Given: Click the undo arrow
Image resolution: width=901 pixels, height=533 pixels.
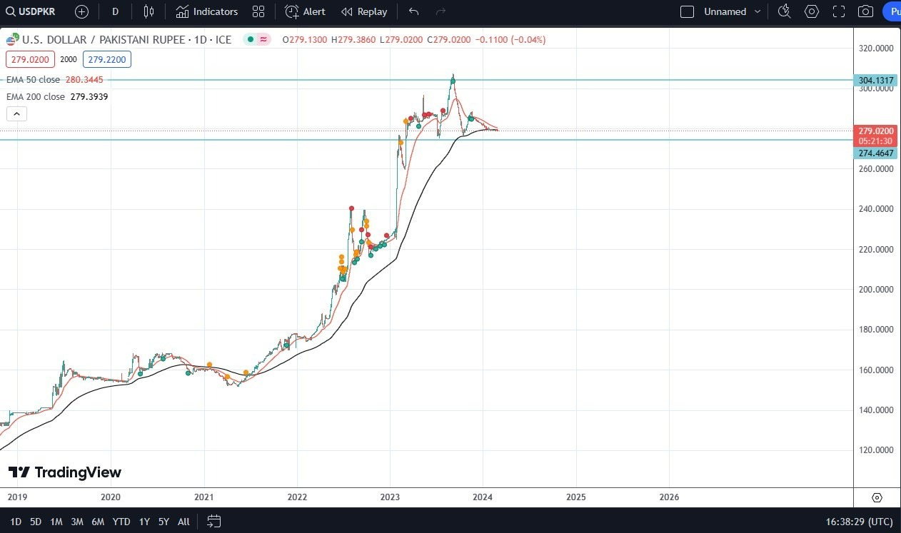Looking at the screenshot, I should click(413, 11).
